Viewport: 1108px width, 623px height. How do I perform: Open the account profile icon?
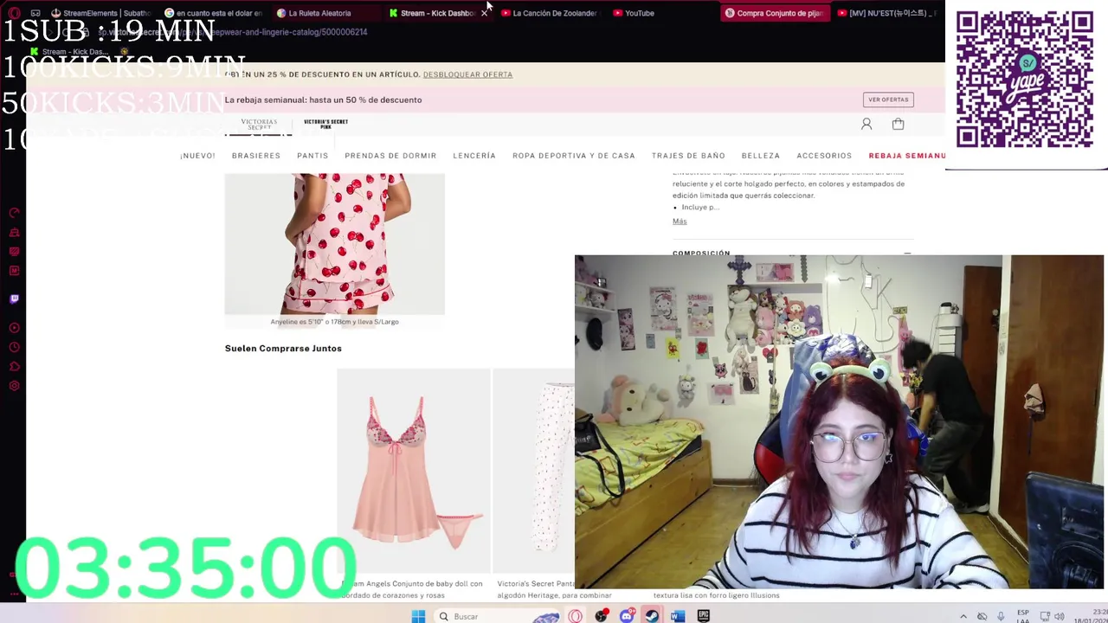[866, 125]
